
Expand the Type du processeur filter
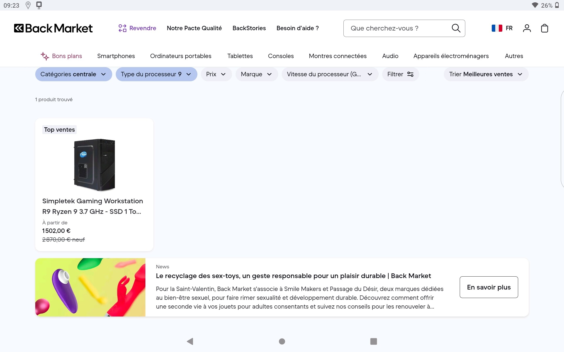point(156,74)
